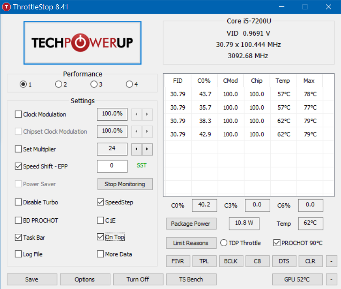This screenshot has height=289, width=341.
Task: Increase Clock Modulation with right arrow
Action: coord(147,114)
